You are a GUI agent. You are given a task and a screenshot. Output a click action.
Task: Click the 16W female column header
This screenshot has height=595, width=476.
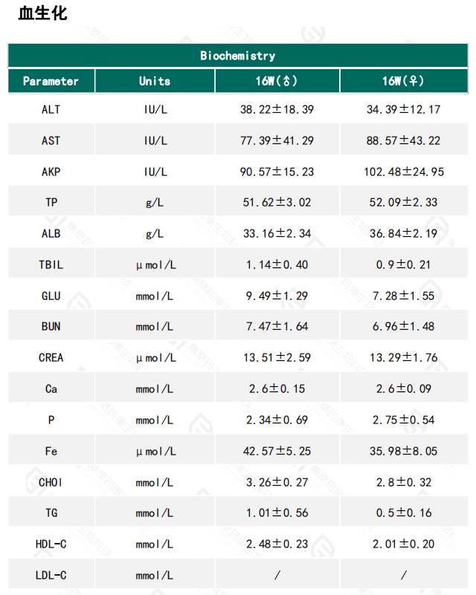[403, 81]
